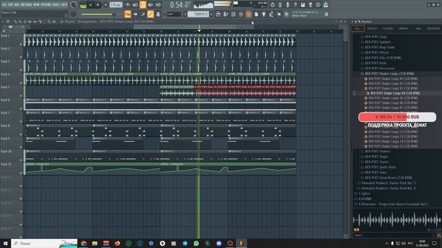Click the export render icon beside save
The image size is (442, 248).
pos(310,5)
